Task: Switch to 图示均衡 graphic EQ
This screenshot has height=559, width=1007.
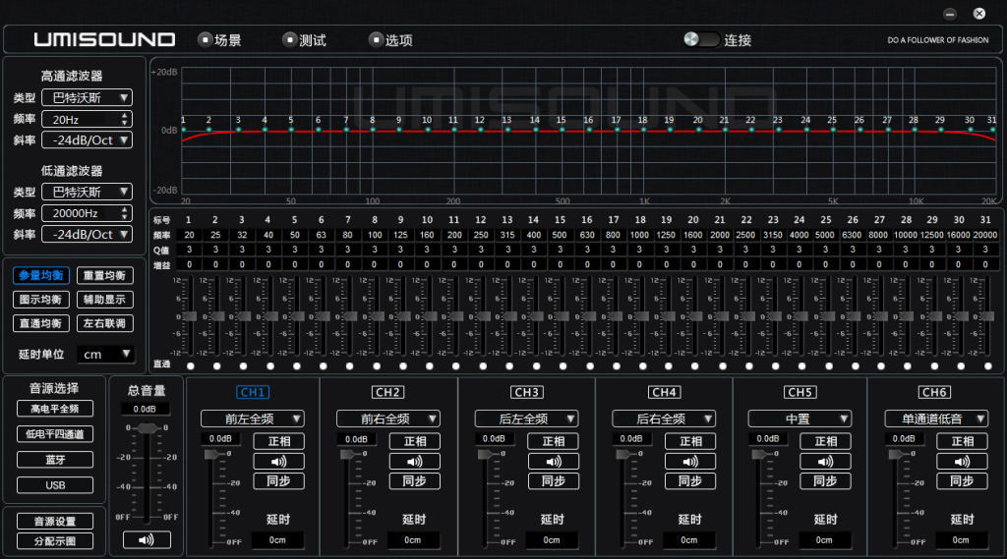Action: (x=41, y=300)
